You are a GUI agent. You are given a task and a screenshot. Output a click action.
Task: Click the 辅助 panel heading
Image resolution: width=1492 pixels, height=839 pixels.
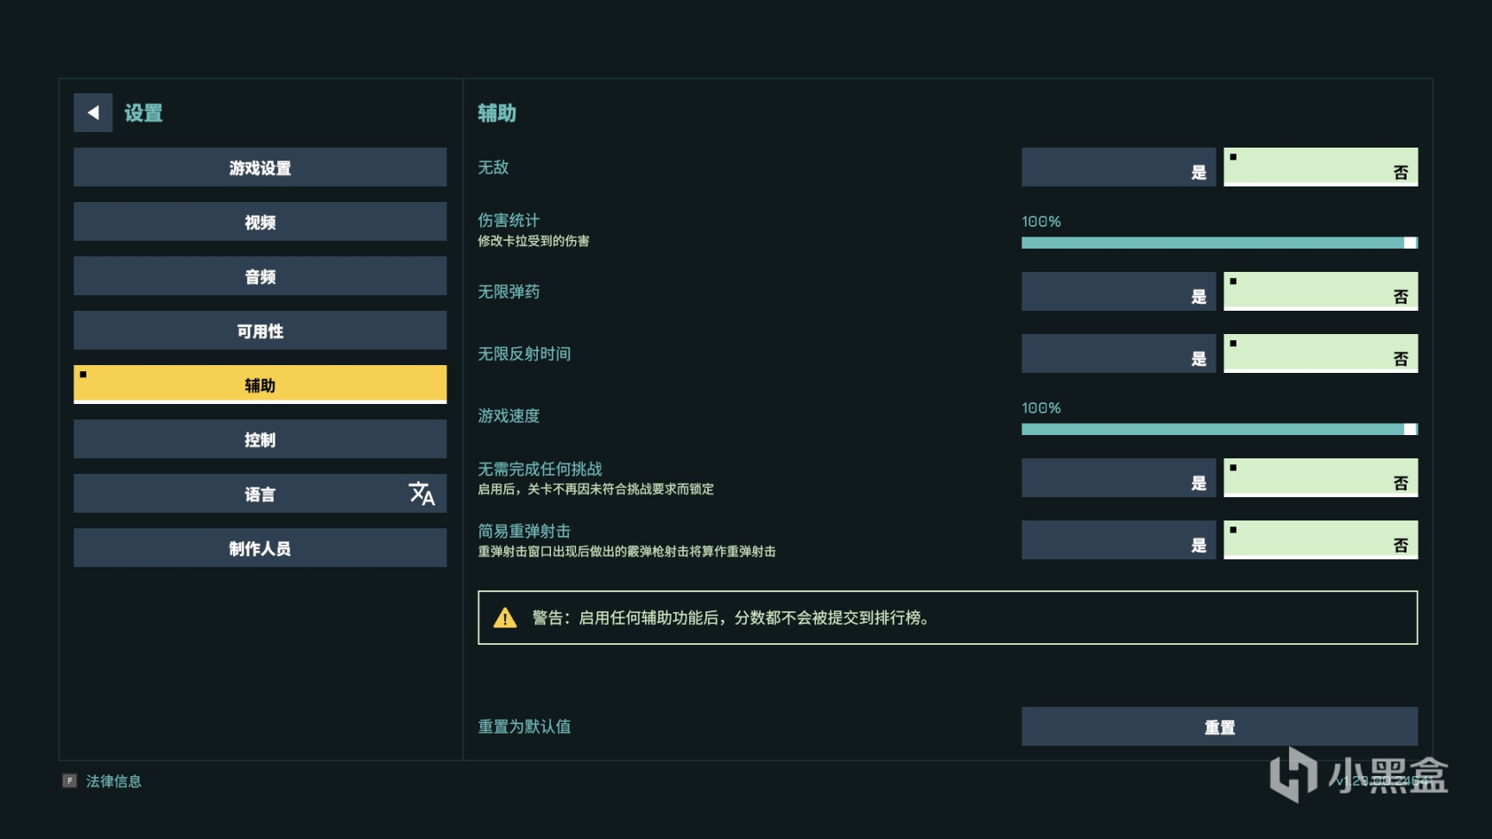coord(496,113)
